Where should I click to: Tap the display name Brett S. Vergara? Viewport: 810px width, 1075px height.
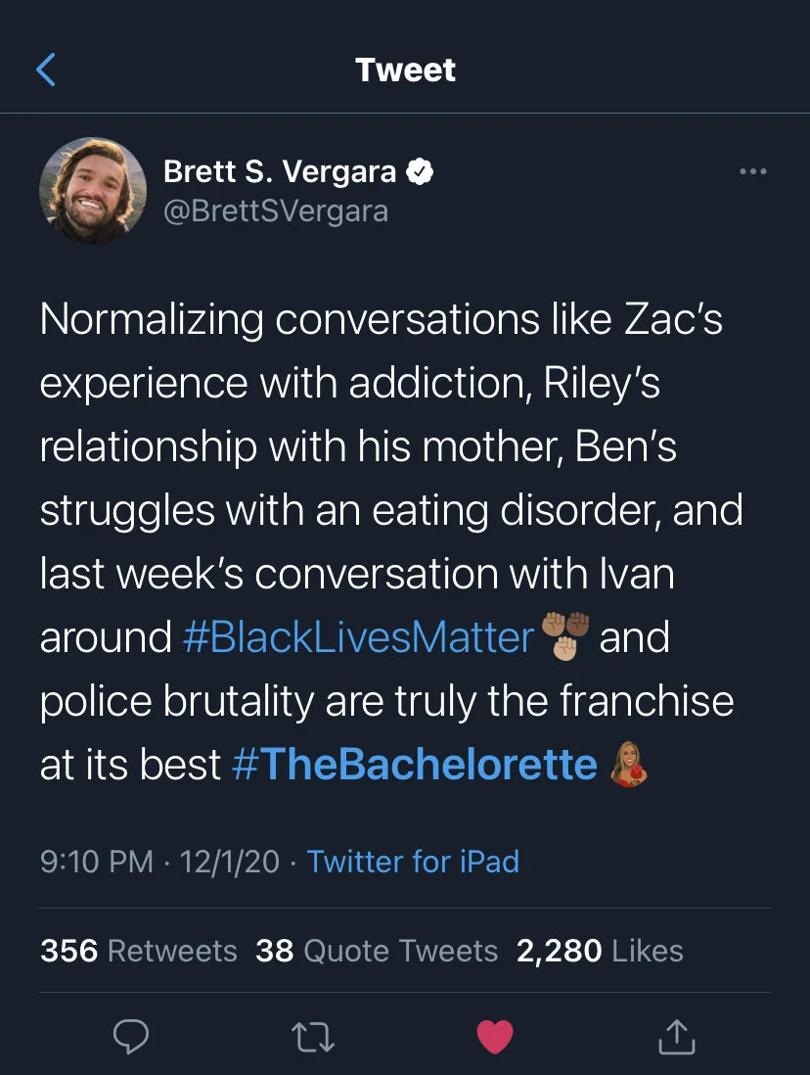tap(280, 172)
